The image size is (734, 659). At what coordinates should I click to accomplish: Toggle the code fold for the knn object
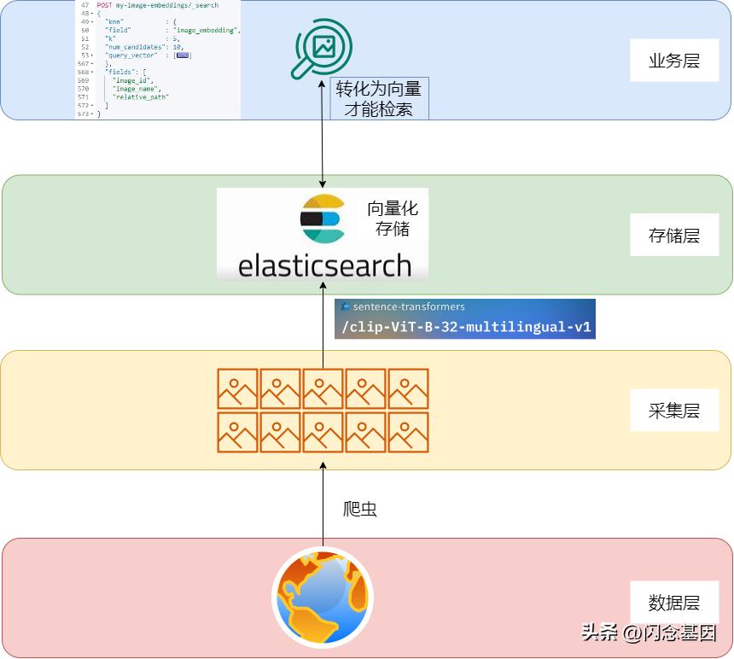[x=90, y=22]
